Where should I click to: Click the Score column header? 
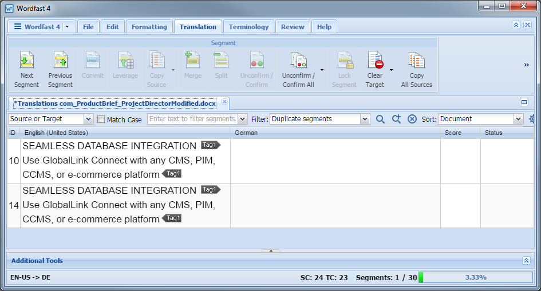click(460, 133)
